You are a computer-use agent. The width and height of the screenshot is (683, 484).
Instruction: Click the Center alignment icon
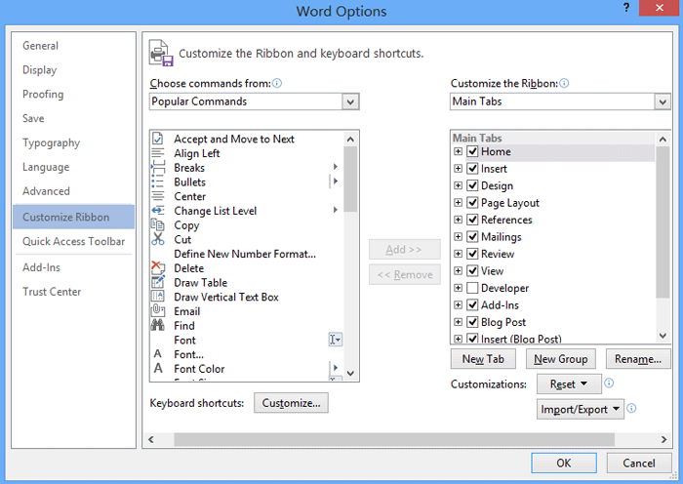[x=158, y=196]
